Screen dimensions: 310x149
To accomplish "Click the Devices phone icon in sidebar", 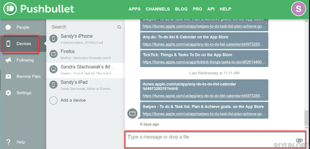I will 8,44.
